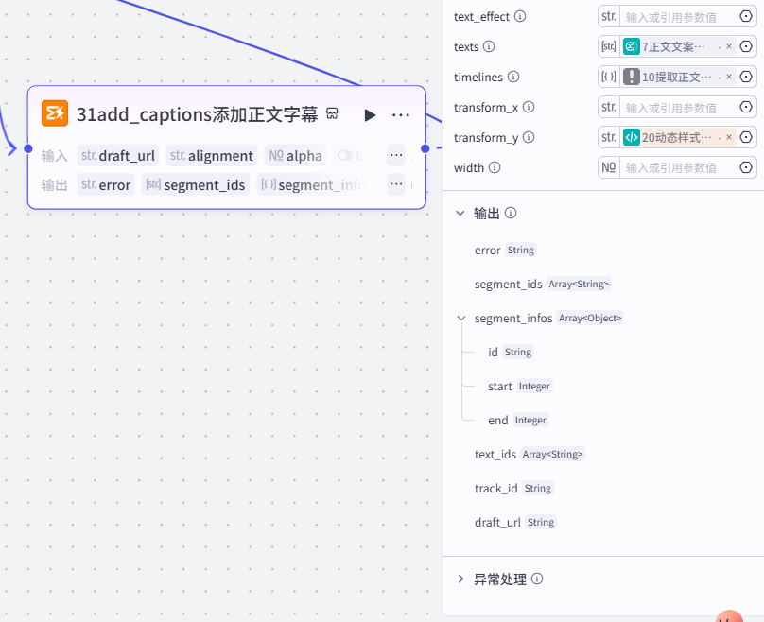Screen dimensions: 764x622
Task: Open number type selector for width
Action: click(609, 167)
